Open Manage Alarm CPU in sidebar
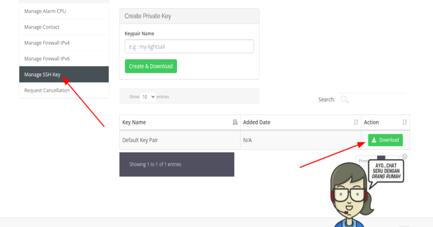 (x=45, y=11)
